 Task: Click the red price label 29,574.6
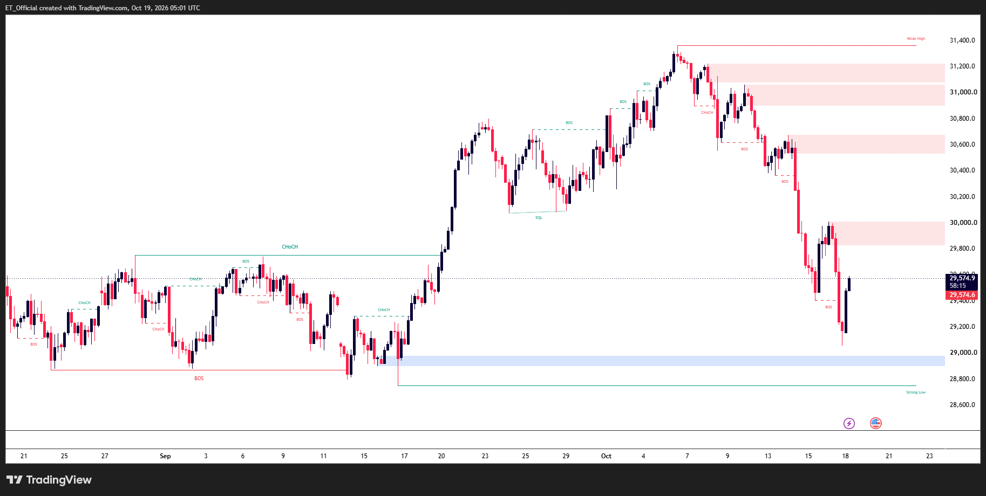click(962, 295)
